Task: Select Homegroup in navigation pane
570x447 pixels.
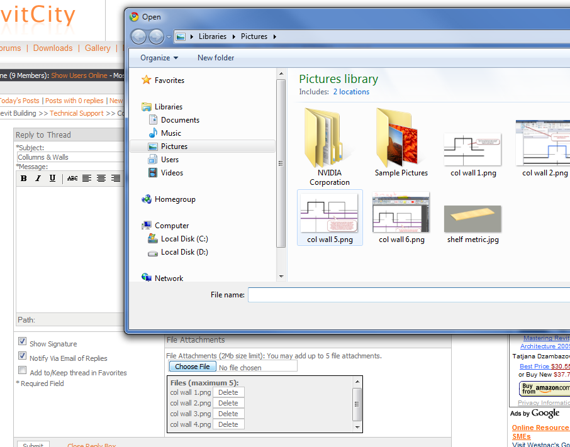Action: click(169, 199)
